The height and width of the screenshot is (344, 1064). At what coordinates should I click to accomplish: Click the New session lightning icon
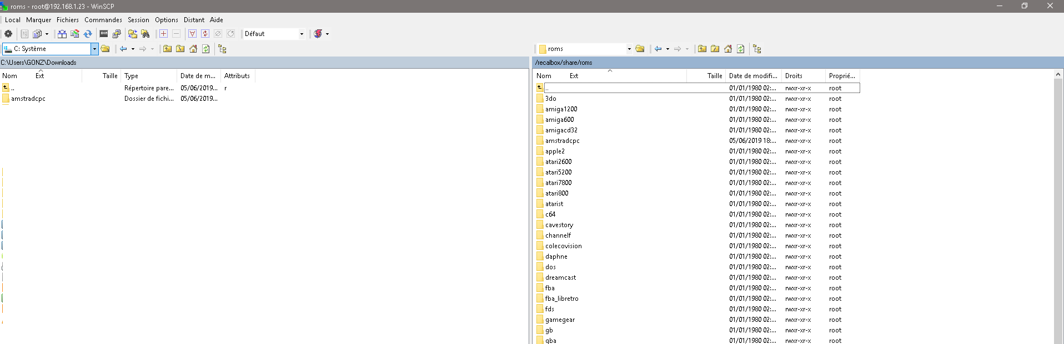(x=318, y=34)
